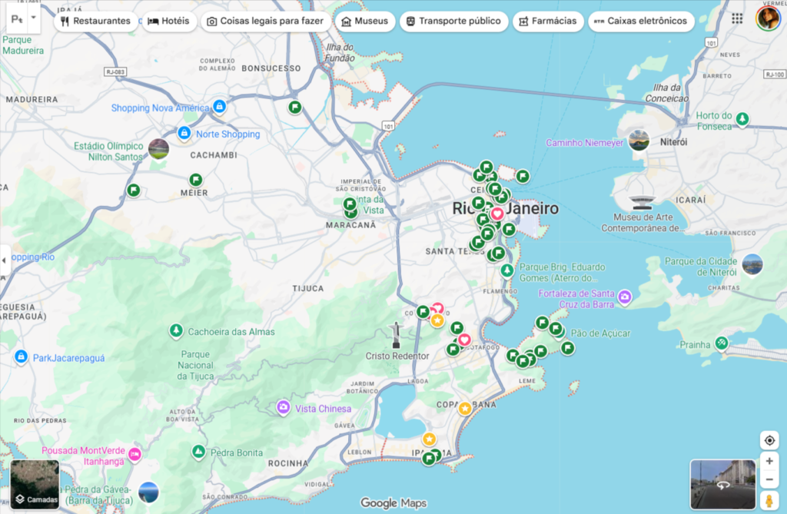Screen dimensions: 787x514
Task: Select the Cristo Redentor statue icon
Action: [396, 335]
